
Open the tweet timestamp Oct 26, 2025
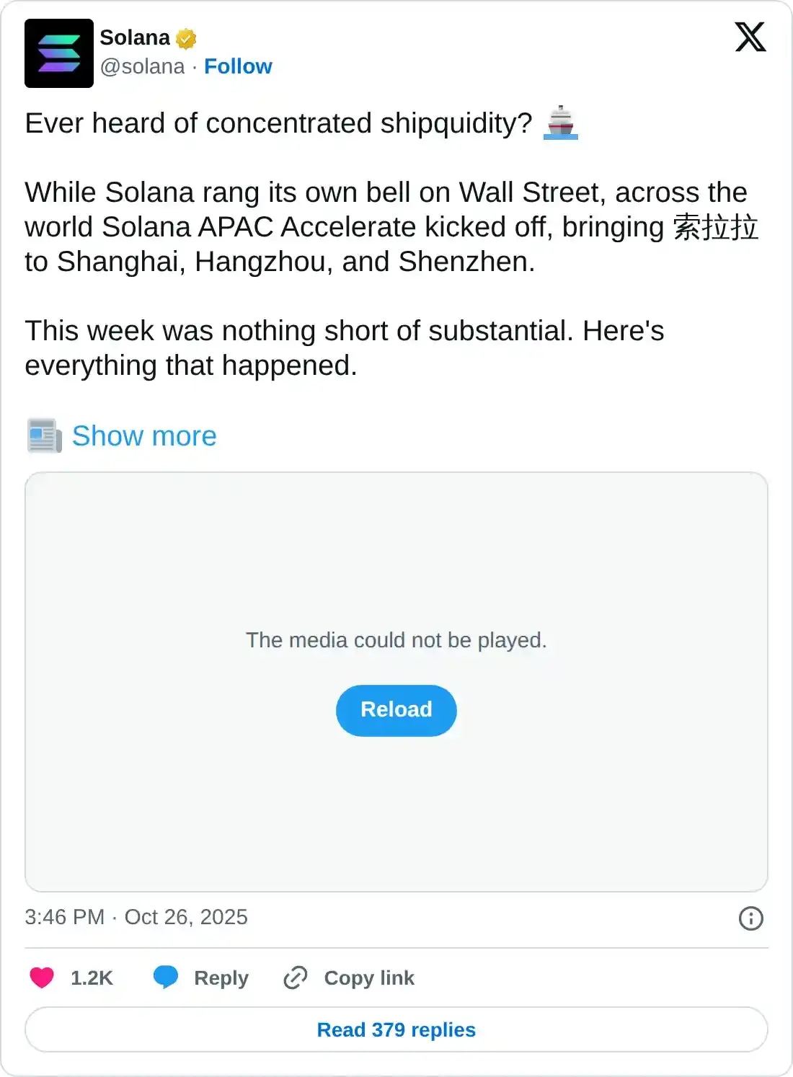pyautogui.click(x=136, y=917)
